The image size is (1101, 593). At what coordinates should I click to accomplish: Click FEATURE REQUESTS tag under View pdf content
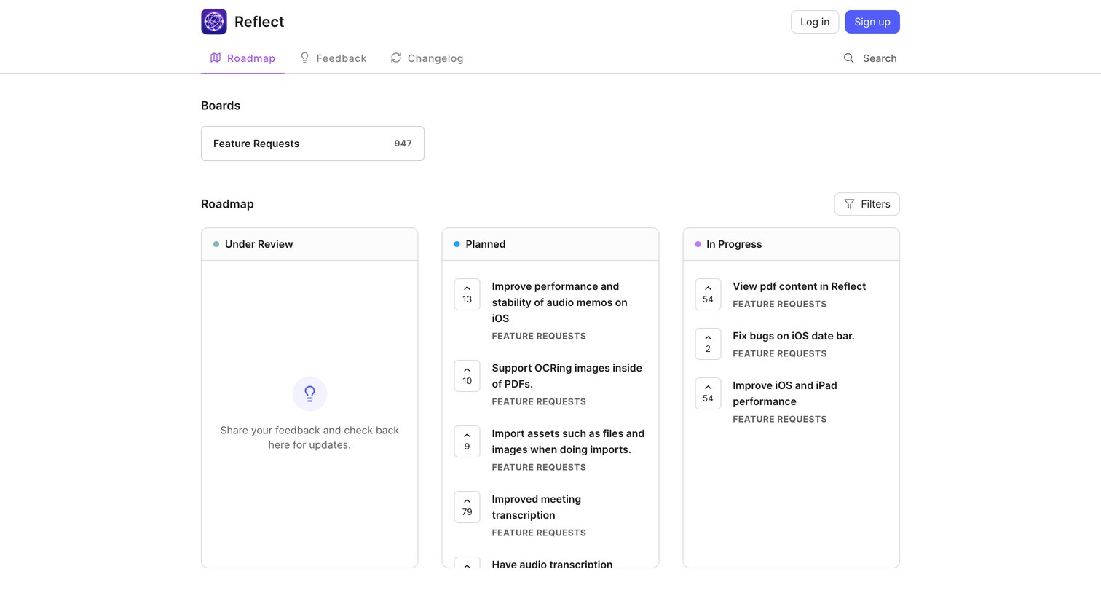point(780,304)
